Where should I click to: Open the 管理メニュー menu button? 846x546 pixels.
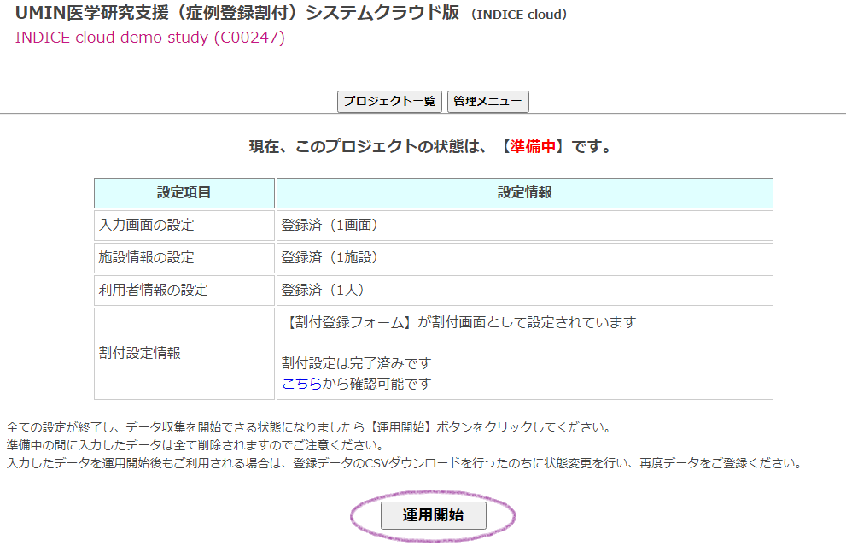click(487, 102)
